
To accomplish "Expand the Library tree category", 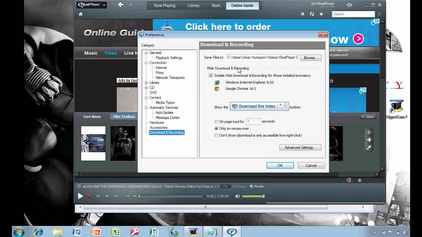I will [x=146, y=83].
